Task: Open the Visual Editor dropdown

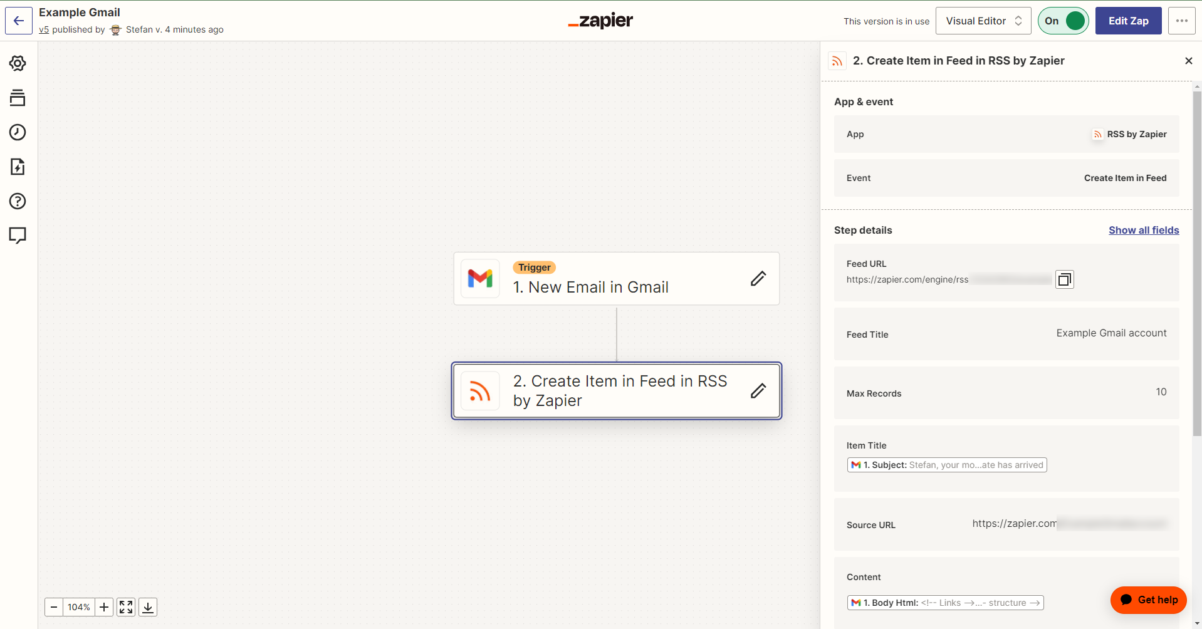Action: coord(983,21)
